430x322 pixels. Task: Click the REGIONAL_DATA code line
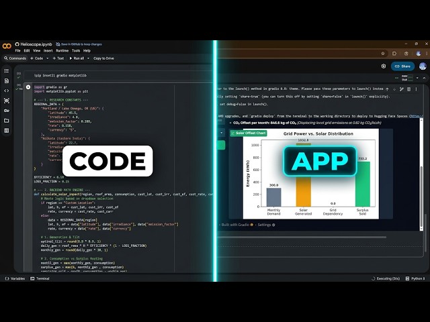[49, 105]
